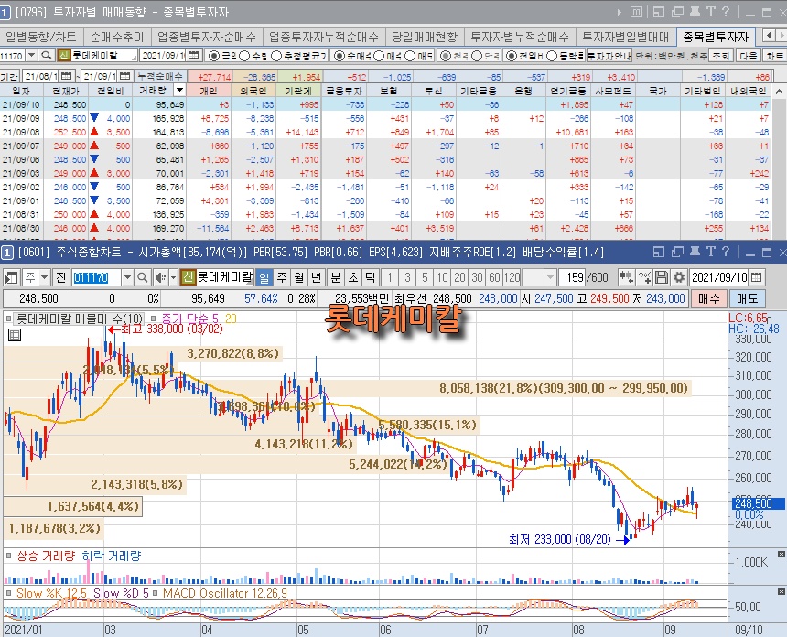This screenshot has width=787, height=637.
Task: Click the window layout icon in investor title bar
Action: pyautogui.click(x=659, y=12)
